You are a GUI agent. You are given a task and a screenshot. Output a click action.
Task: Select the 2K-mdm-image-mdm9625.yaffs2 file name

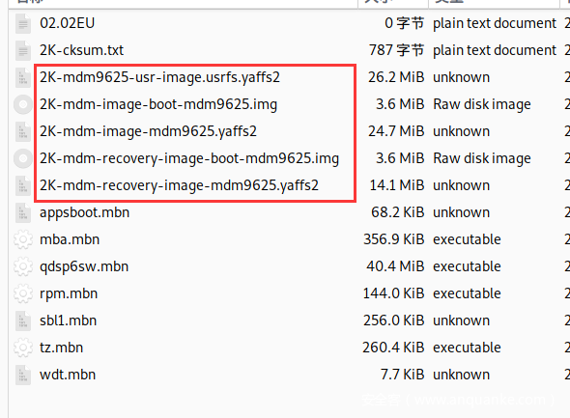149,131
